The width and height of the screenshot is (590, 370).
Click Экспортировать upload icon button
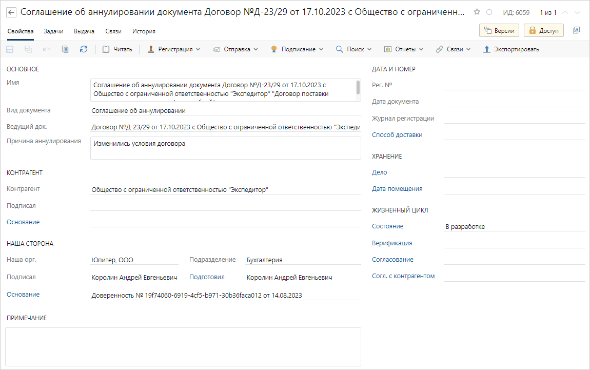coord(511,49)
